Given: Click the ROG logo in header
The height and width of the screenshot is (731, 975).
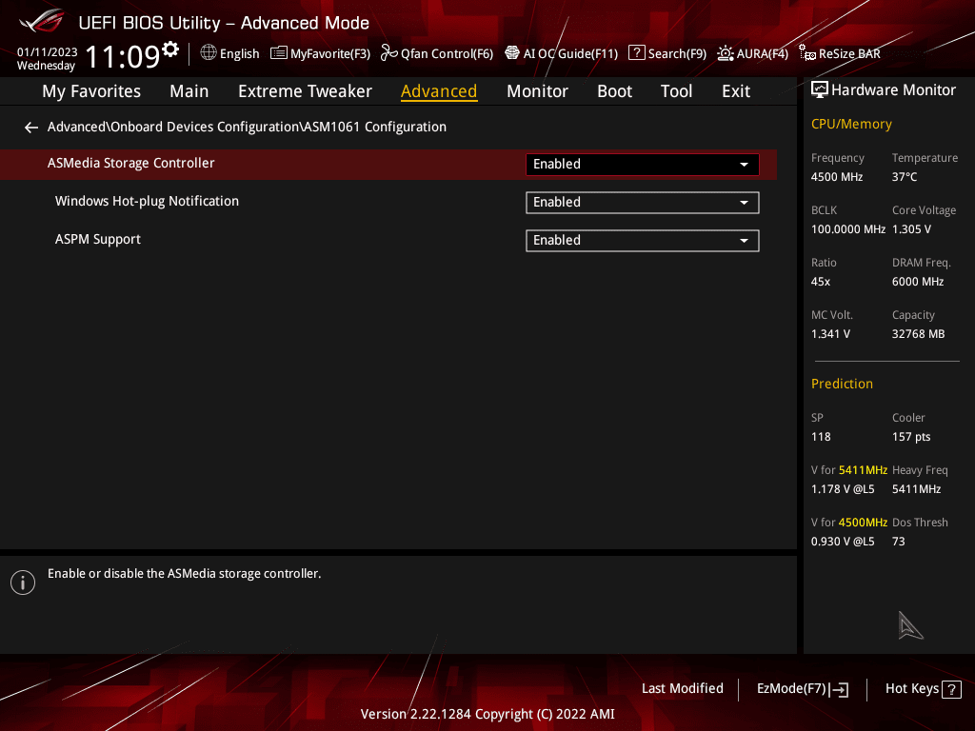Looking at the screenshot, I should click(x=41, y=21).
